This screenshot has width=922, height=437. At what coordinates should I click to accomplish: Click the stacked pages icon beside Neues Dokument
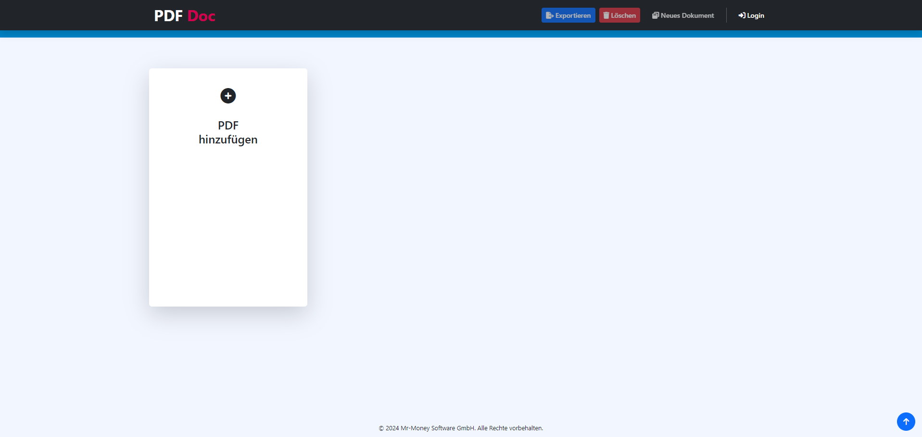point(655,15)
